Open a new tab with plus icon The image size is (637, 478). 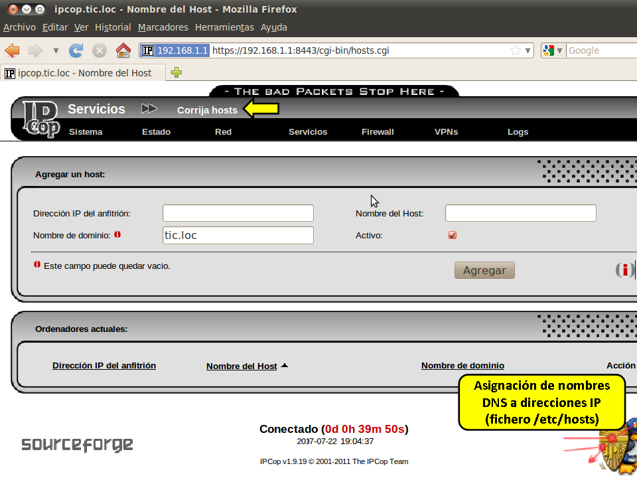[x=177, y=73]
